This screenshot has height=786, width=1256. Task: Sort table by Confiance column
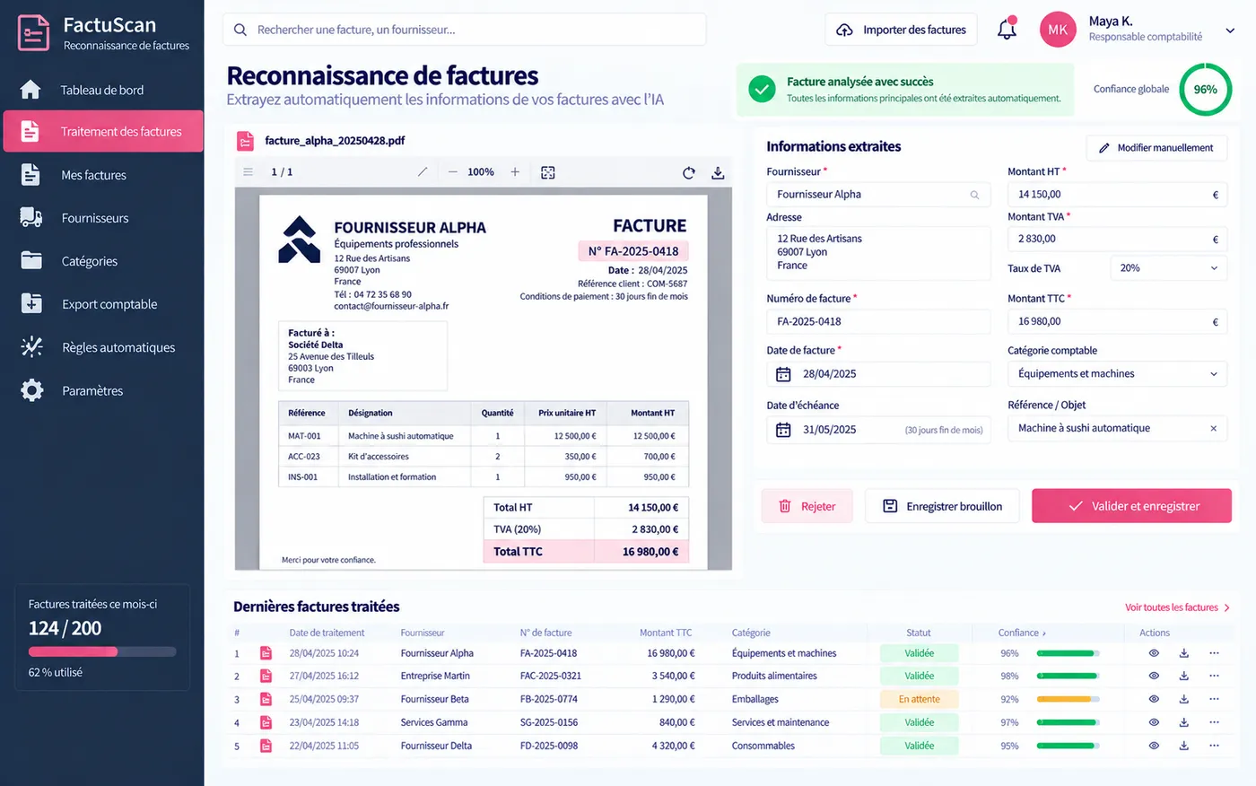click(x=1022, y=633)
